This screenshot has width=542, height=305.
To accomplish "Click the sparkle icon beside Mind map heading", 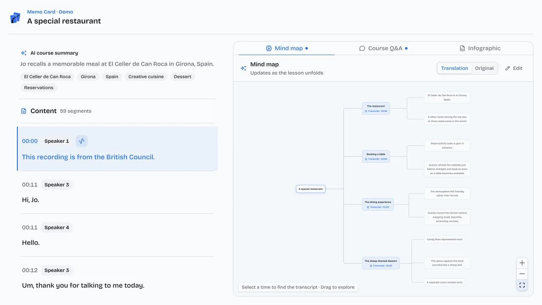I will pyautogui.click(x=243, y=68).
